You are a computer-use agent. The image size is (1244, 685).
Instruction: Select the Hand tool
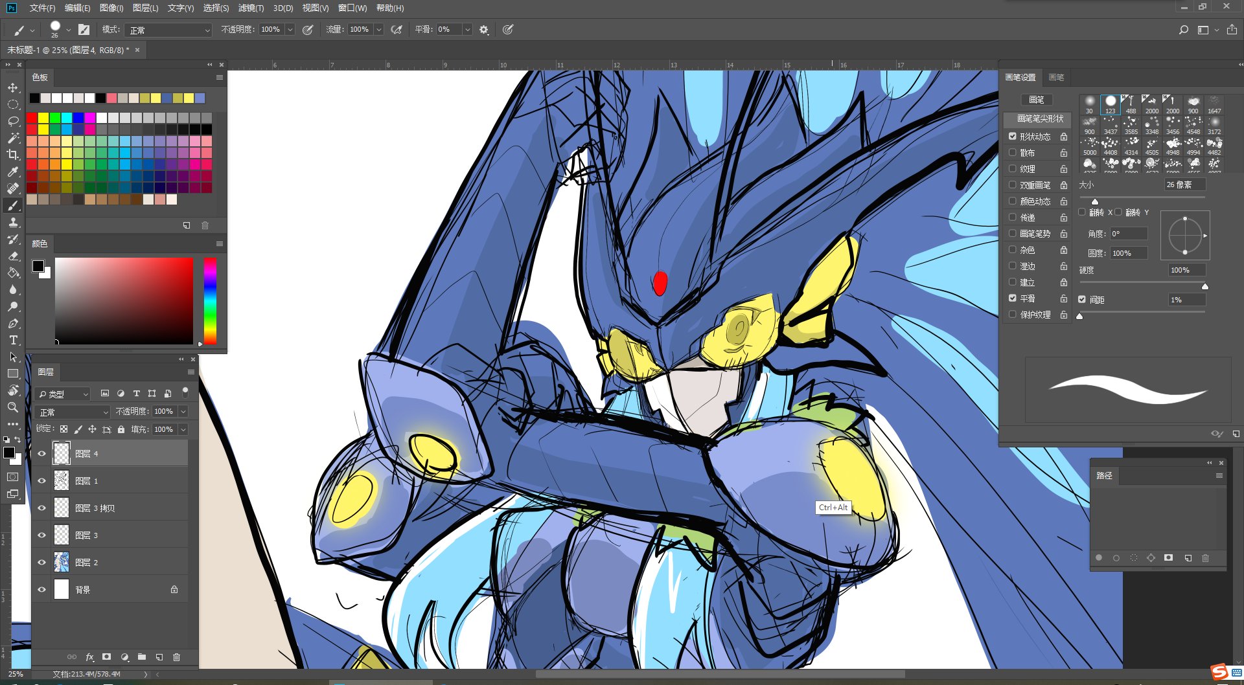(x=13, y=390)
